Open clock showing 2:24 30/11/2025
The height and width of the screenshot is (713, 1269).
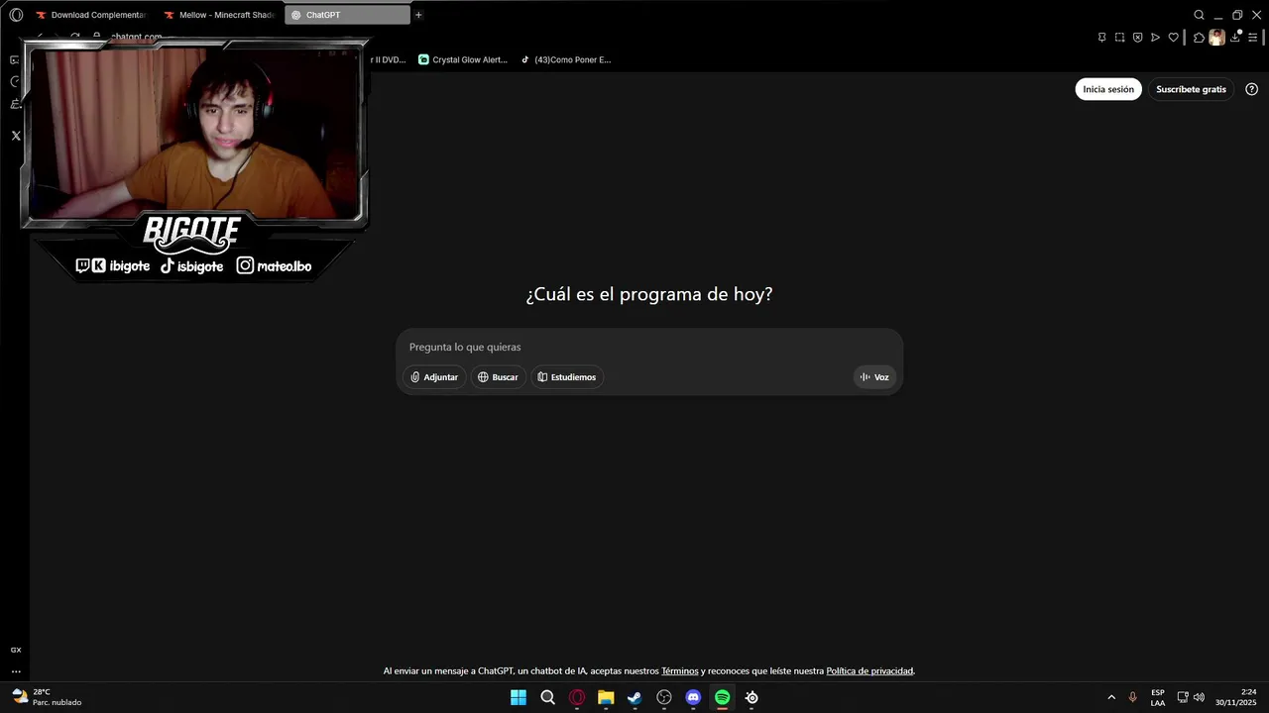(x=1237, y=697)
